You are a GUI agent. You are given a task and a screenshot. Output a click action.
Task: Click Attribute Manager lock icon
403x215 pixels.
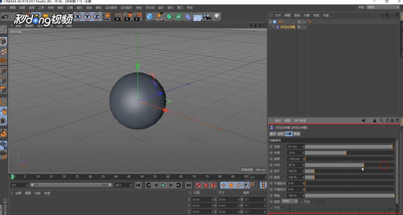(x=387, y=121)
